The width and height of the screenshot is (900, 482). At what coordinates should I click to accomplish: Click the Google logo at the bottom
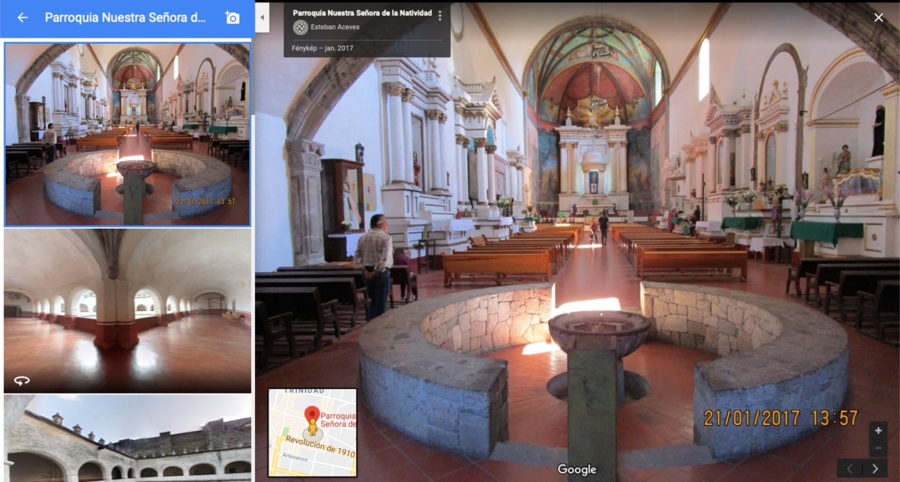coord(577,469)
